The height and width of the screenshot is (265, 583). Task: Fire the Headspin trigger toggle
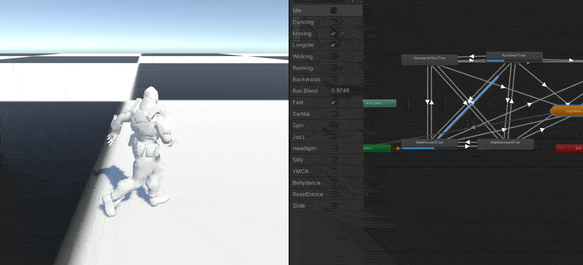point(334,148)
